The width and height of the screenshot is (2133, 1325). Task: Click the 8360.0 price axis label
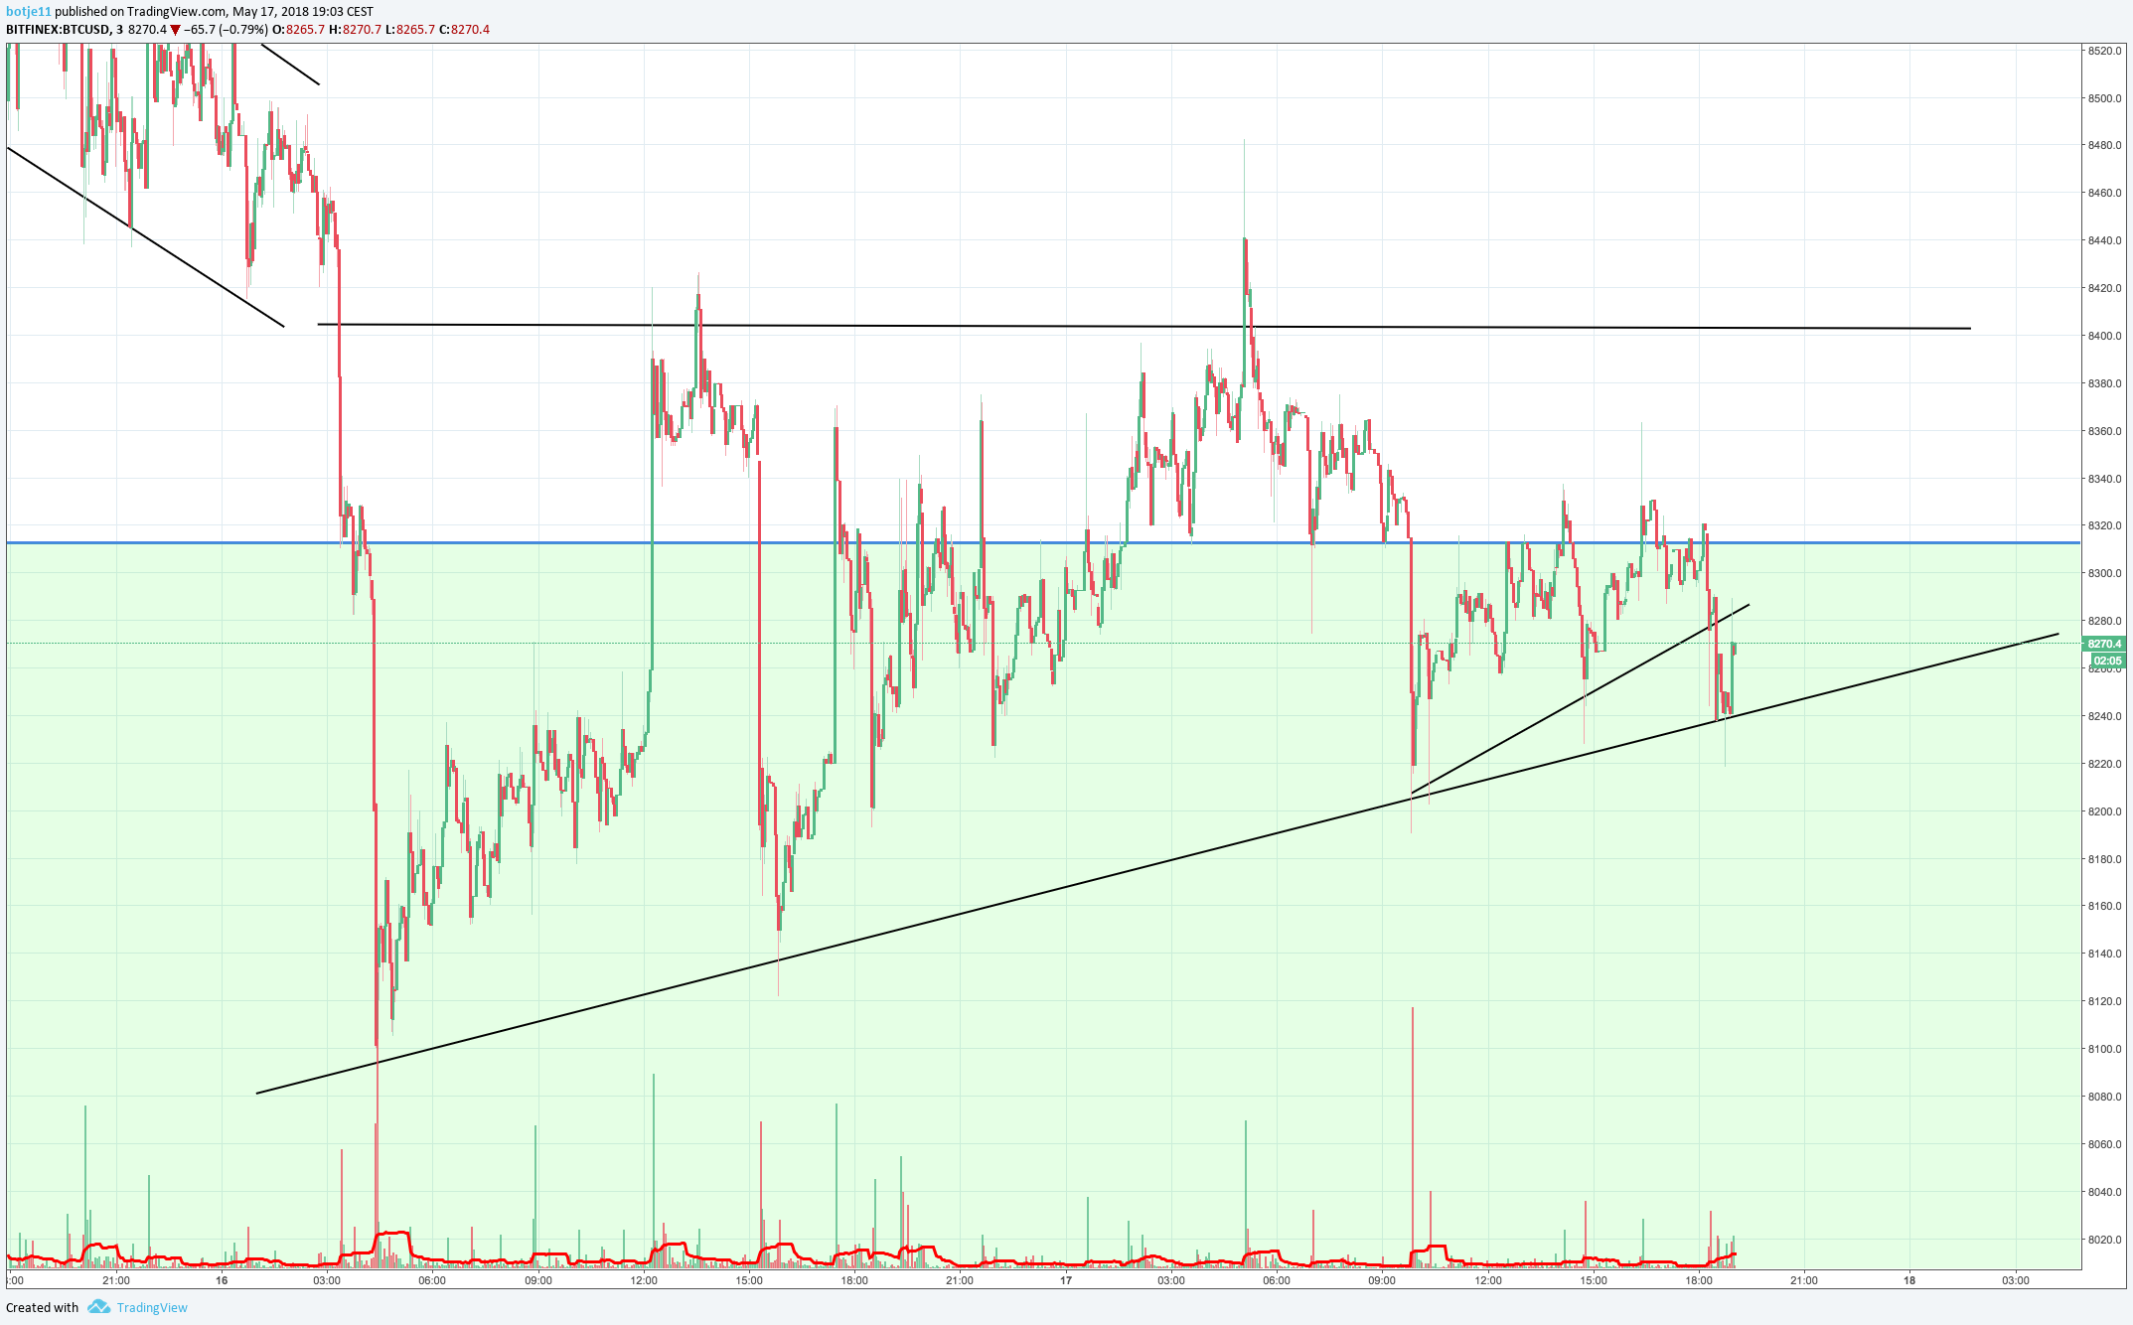[2104, 431]
